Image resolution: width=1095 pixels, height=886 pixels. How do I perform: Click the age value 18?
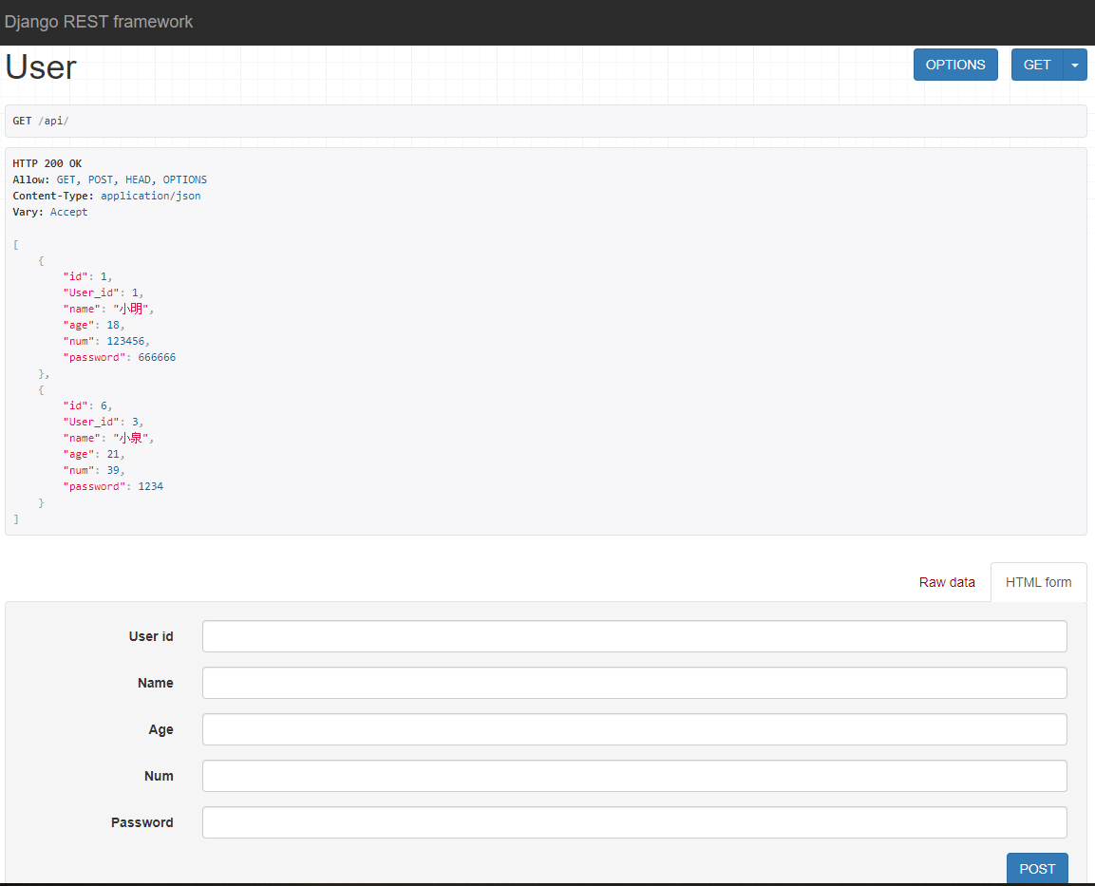point(113,325)
